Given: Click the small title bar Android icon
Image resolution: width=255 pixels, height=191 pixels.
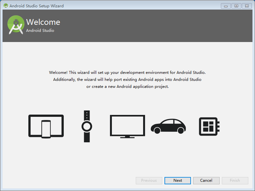Looking at the screenshot, I should [6, 6].
